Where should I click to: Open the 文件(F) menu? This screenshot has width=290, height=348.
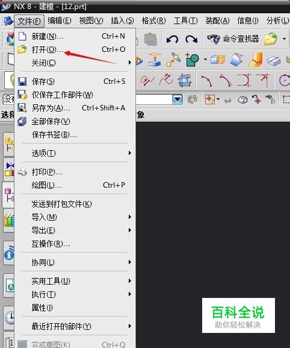point(29,21)
